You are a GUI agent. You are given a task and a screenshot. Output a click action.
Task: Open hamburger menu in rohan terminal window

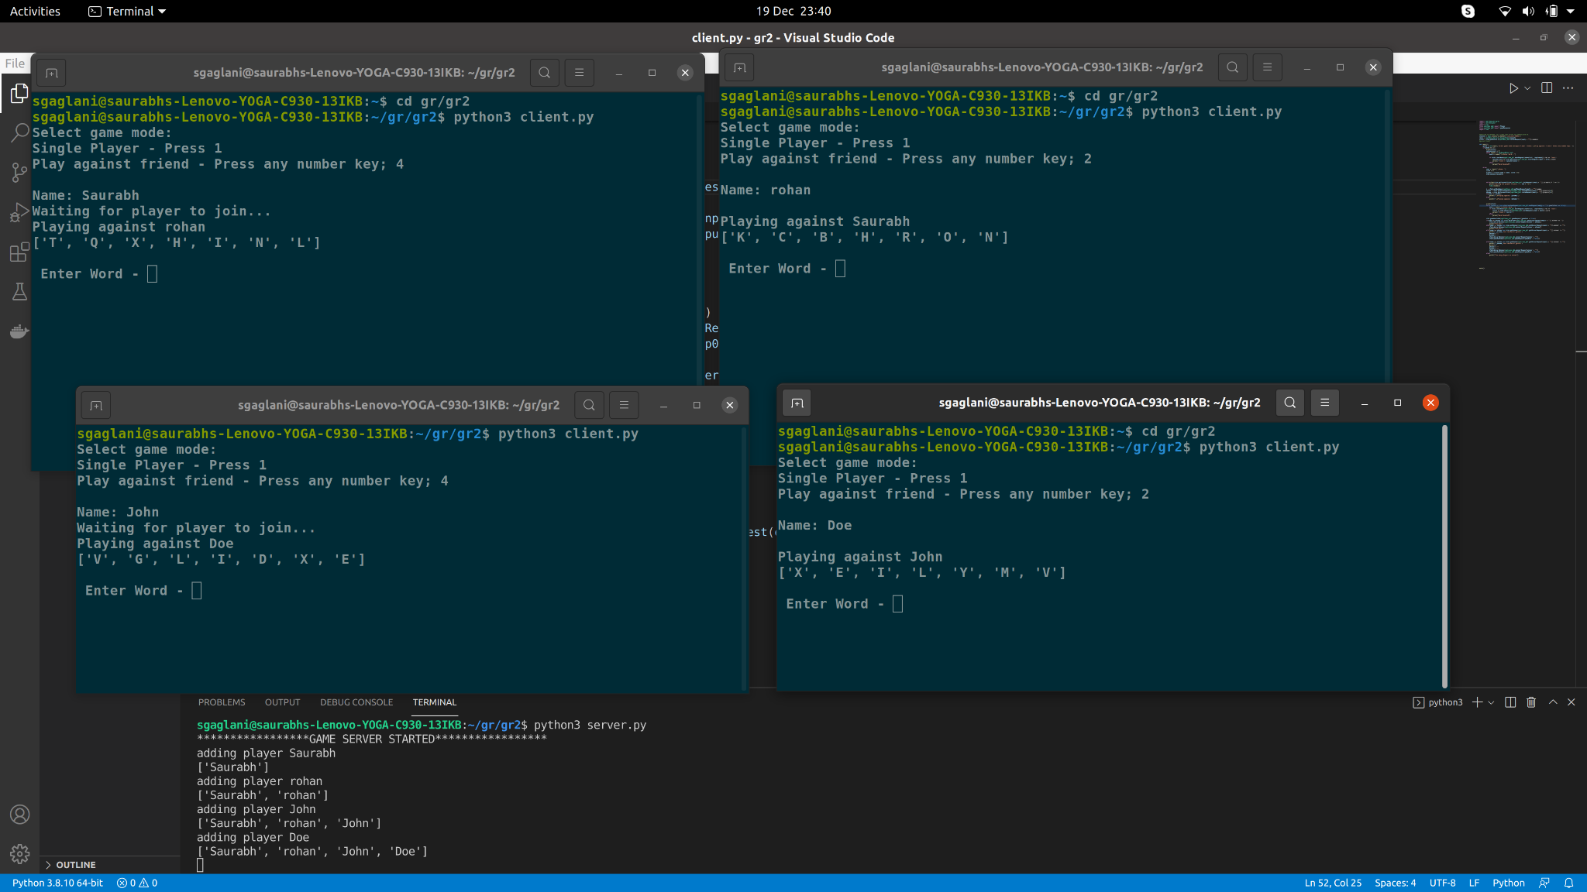[1267, 67]
